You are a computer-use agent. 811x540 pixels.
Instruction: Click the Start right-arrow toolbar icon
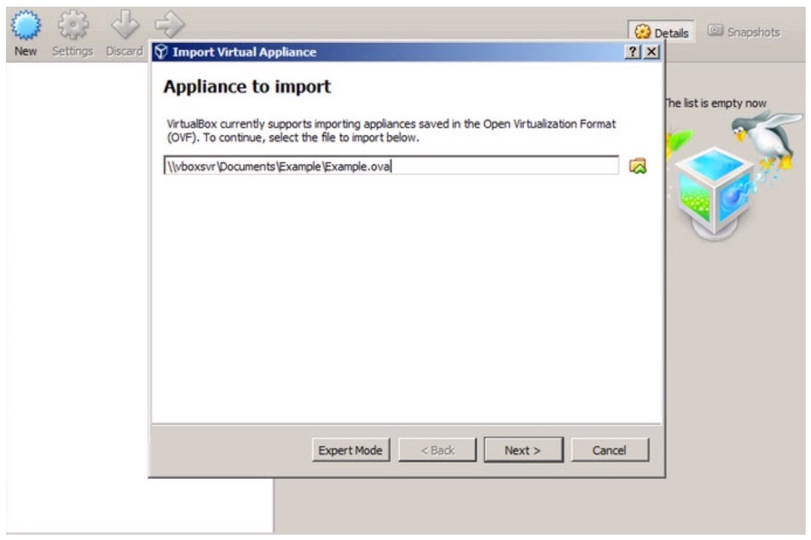(169, 27)
